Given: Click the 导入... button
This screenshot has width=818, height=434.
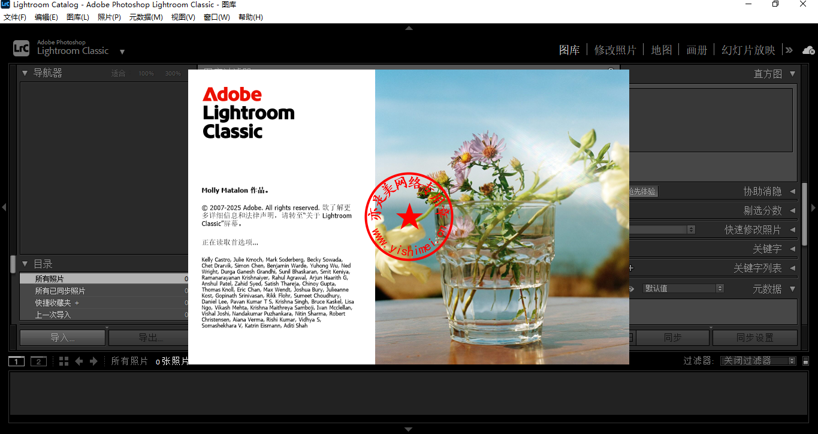Looking at the screenshot, I should point(62,337).
